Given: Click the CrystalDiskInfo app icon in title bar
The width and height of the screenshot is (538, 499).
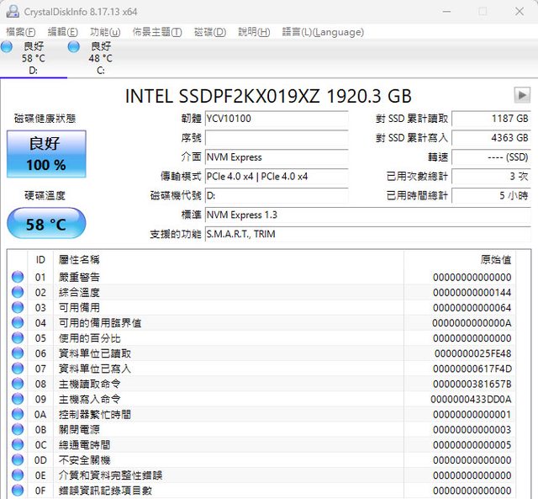Looking at the screenshot, I should click(12, 11).
